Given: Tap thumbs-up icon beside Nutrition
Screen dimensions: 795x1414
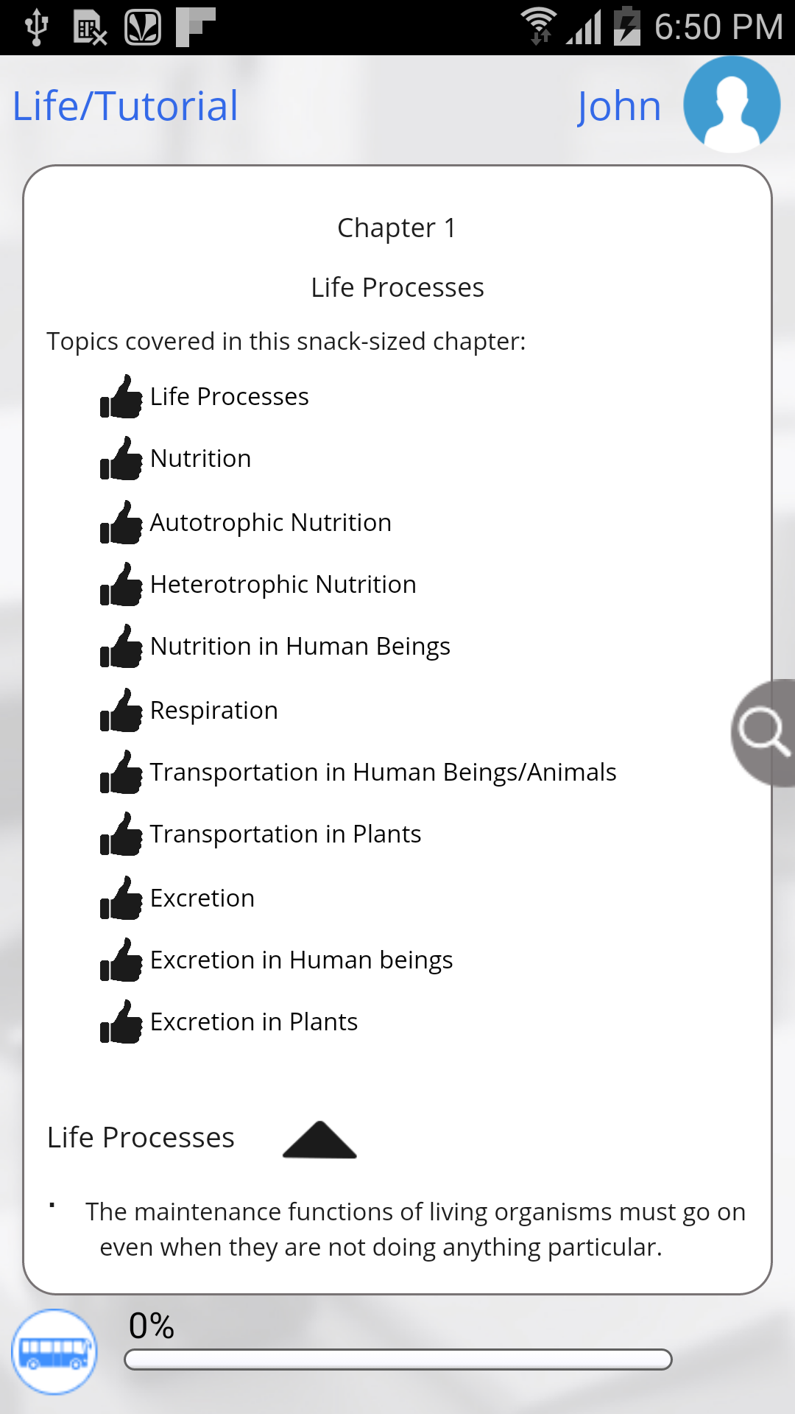Looking at the screenshot, I should pos(121,459).
